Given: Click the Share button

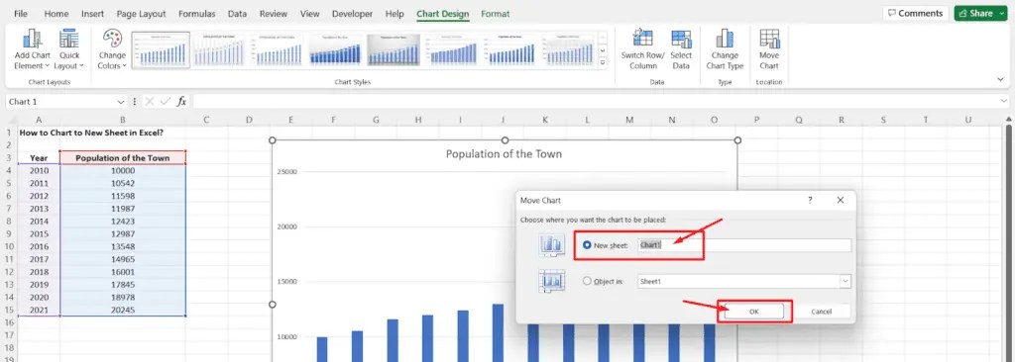Looking at the screenshot, I should (x=980, y=14).
